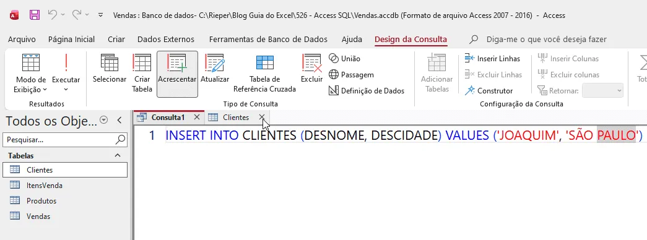This screenshot has height=240, width=647.
Task: Choose Tabela de Referência Cruzada query
Action: (265, 74)
